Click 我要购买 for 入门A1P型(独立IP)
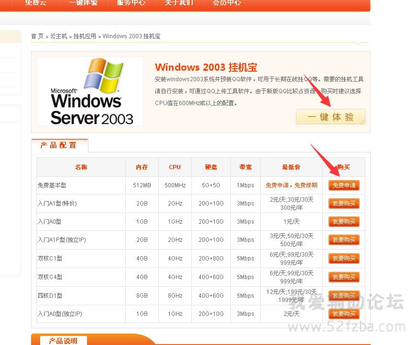 [344, 240]
